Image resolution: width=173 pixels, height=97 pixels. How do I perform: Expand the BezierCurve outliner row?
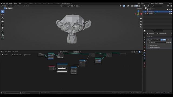click(x=146, y=12)
